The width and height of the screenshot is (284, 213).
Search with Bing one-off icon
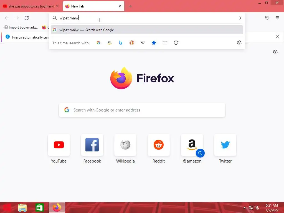pos(121,43)
